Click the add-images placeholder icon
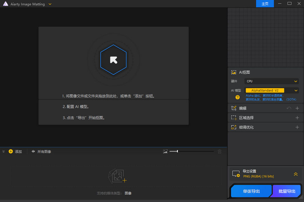304x202 pixels. (x=117, y=176)
